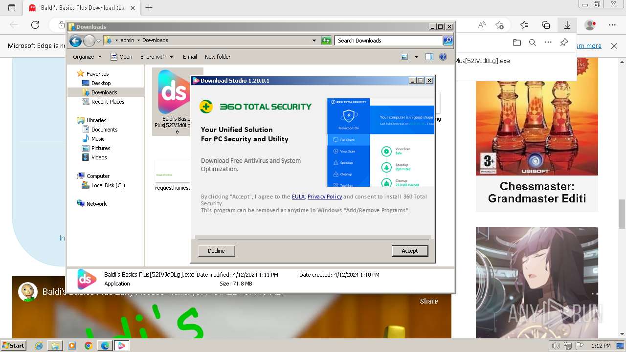Open more options in Edge downloads panel
Image resolution: width=626 pixels, height=352 pixels.
548,43
